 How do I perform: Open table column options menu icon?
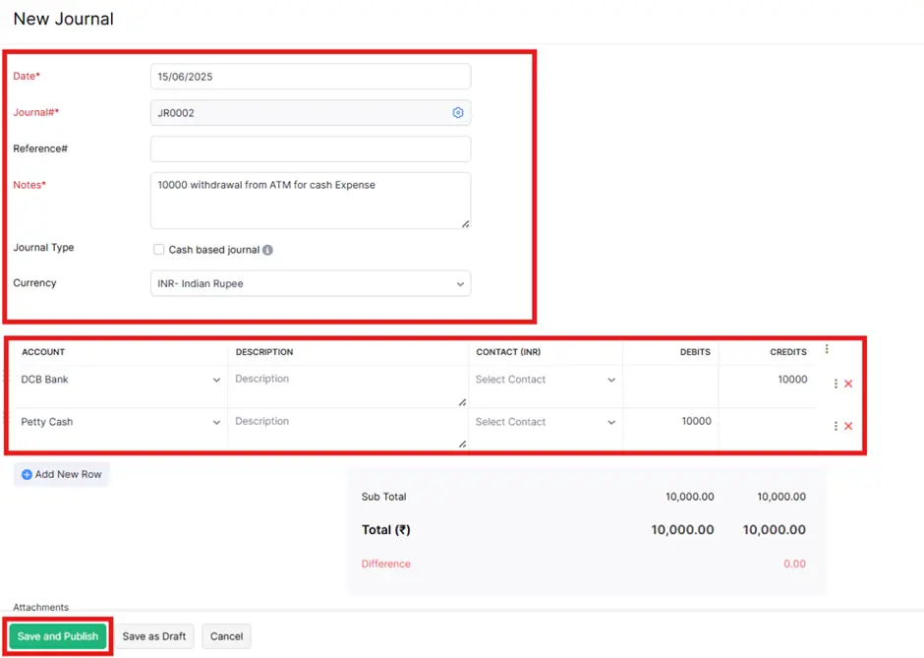827,349
